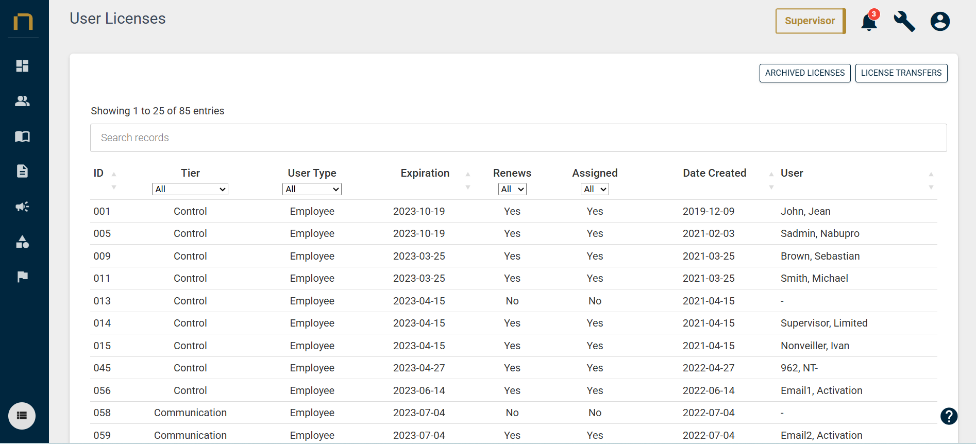Select license ID 059
The image size is (976, 444).
click(x=102, y=435)
